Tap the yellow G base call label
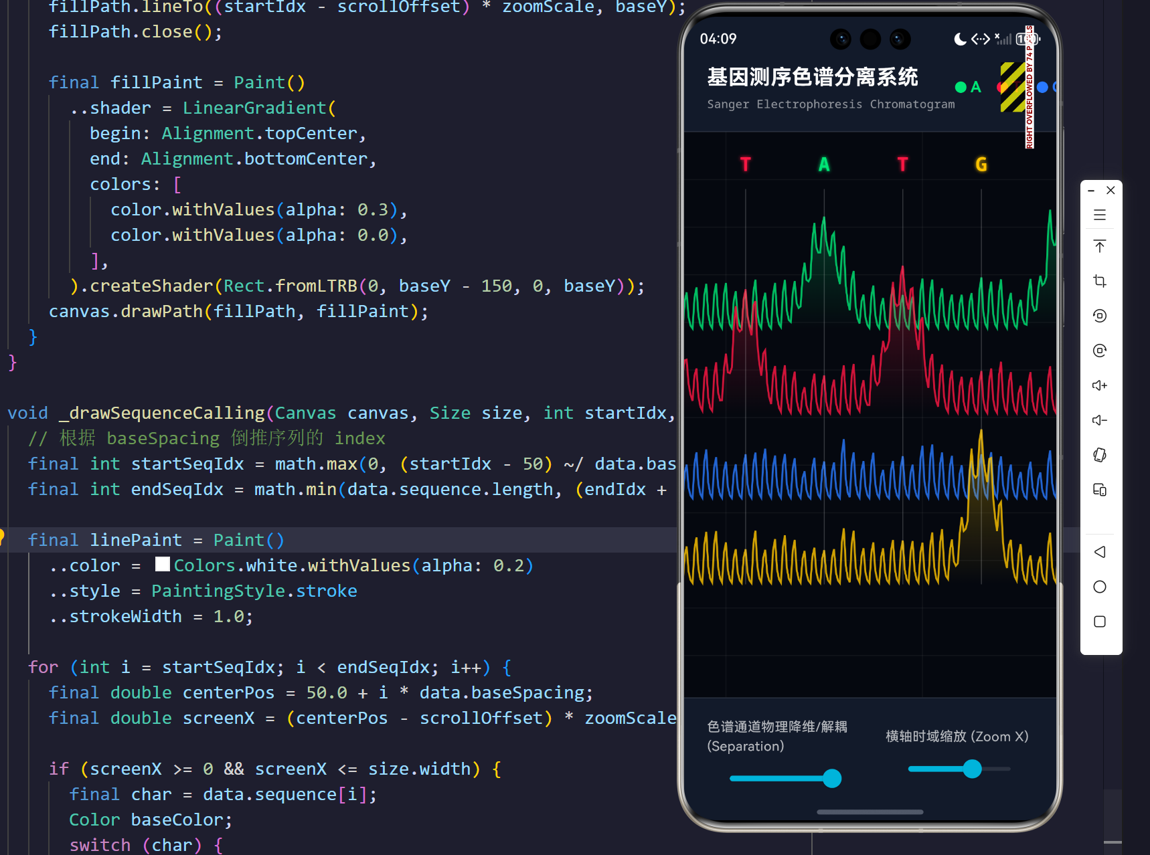This screenshot has width=1150, height=855. [x=981, y=165]
